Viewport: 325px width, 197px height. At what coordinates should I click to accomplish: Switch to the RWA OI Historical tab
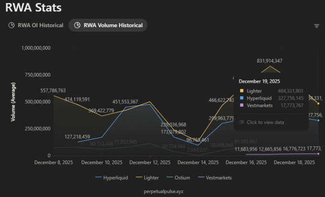(x=40, y=25)
